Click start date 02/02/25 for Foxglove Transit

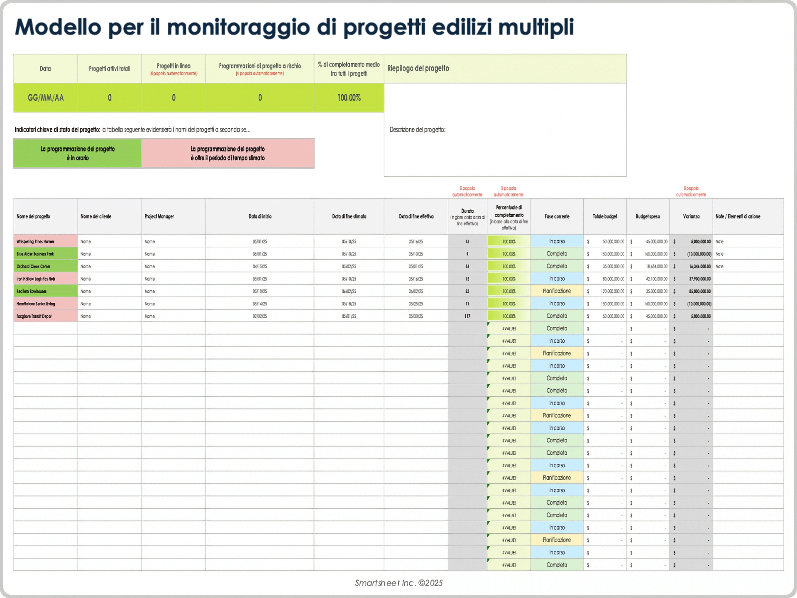[x=260, y=316]
